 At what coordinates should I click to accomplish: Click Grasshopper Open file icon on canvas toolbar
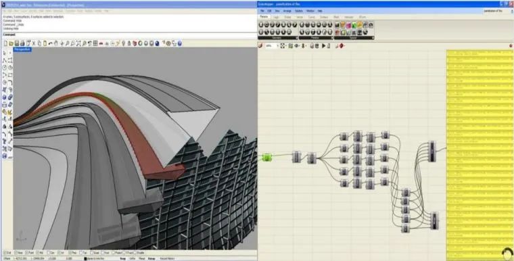tap(260, 46)
